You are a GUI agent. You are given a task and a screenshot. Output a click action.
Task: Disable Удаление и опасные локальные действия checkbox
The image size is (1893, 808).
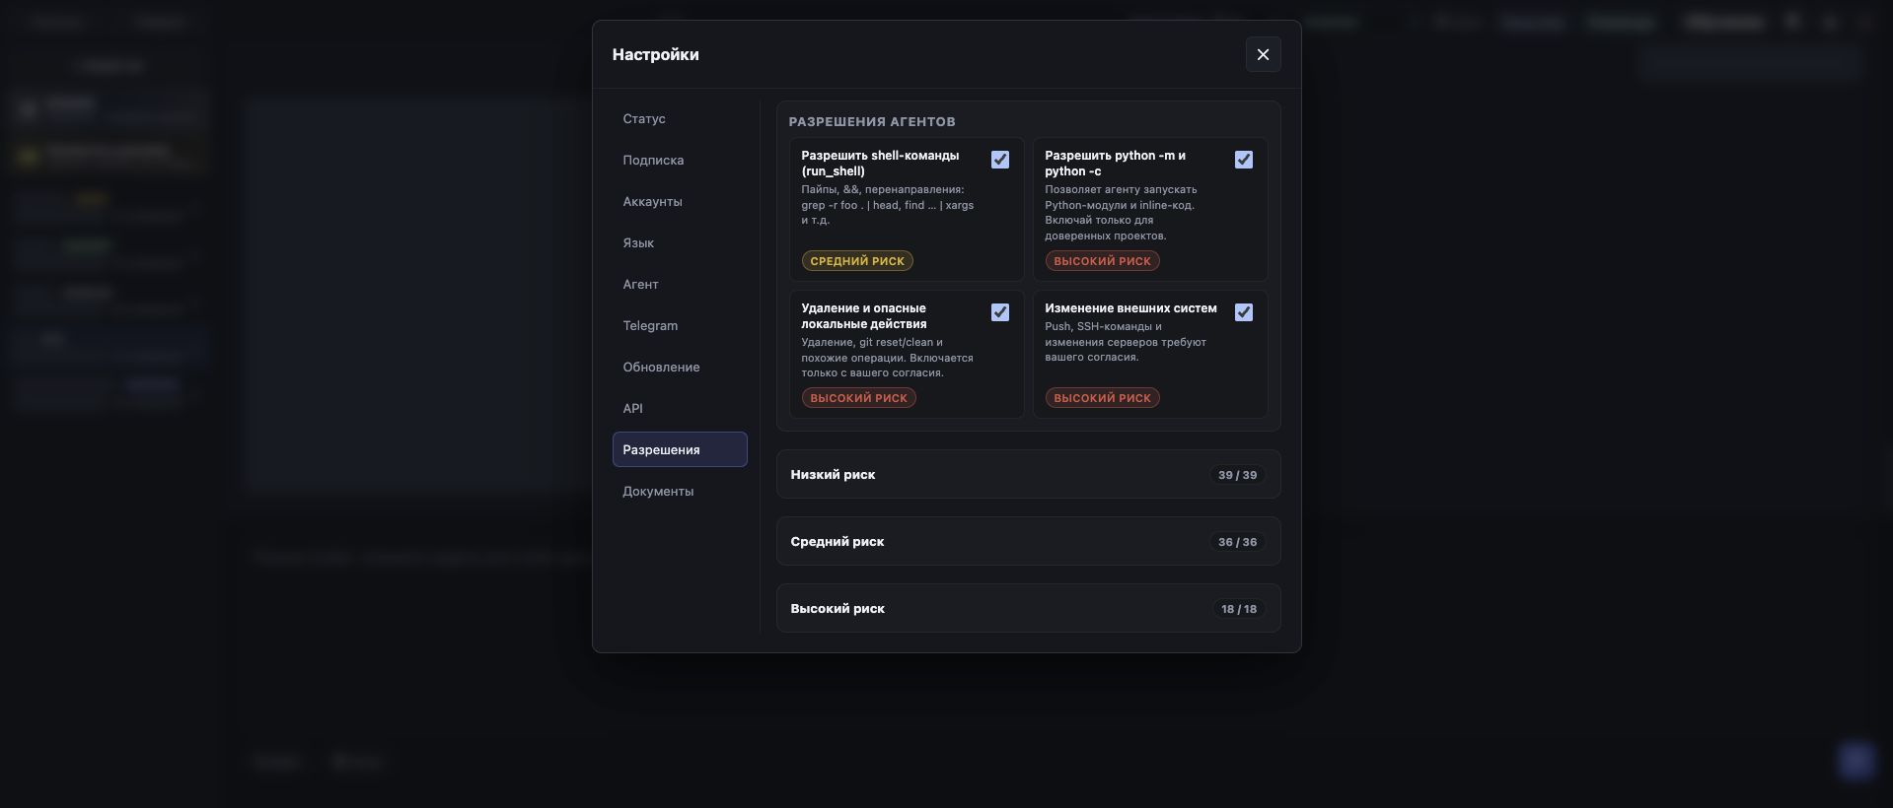pos(1000,312)
